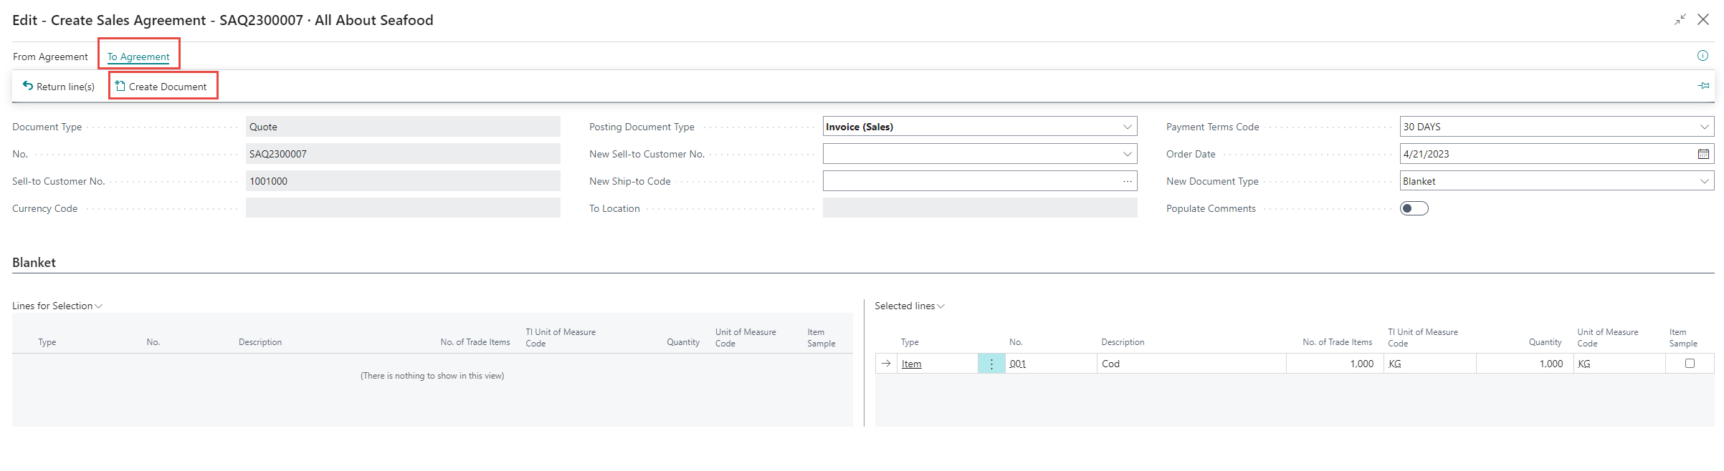Image resolution: width=1724 pixels, height=471 pixels.
Task: Pin the action bar with pin icon
Action: pyautogui.click(x=1703, y=86)
